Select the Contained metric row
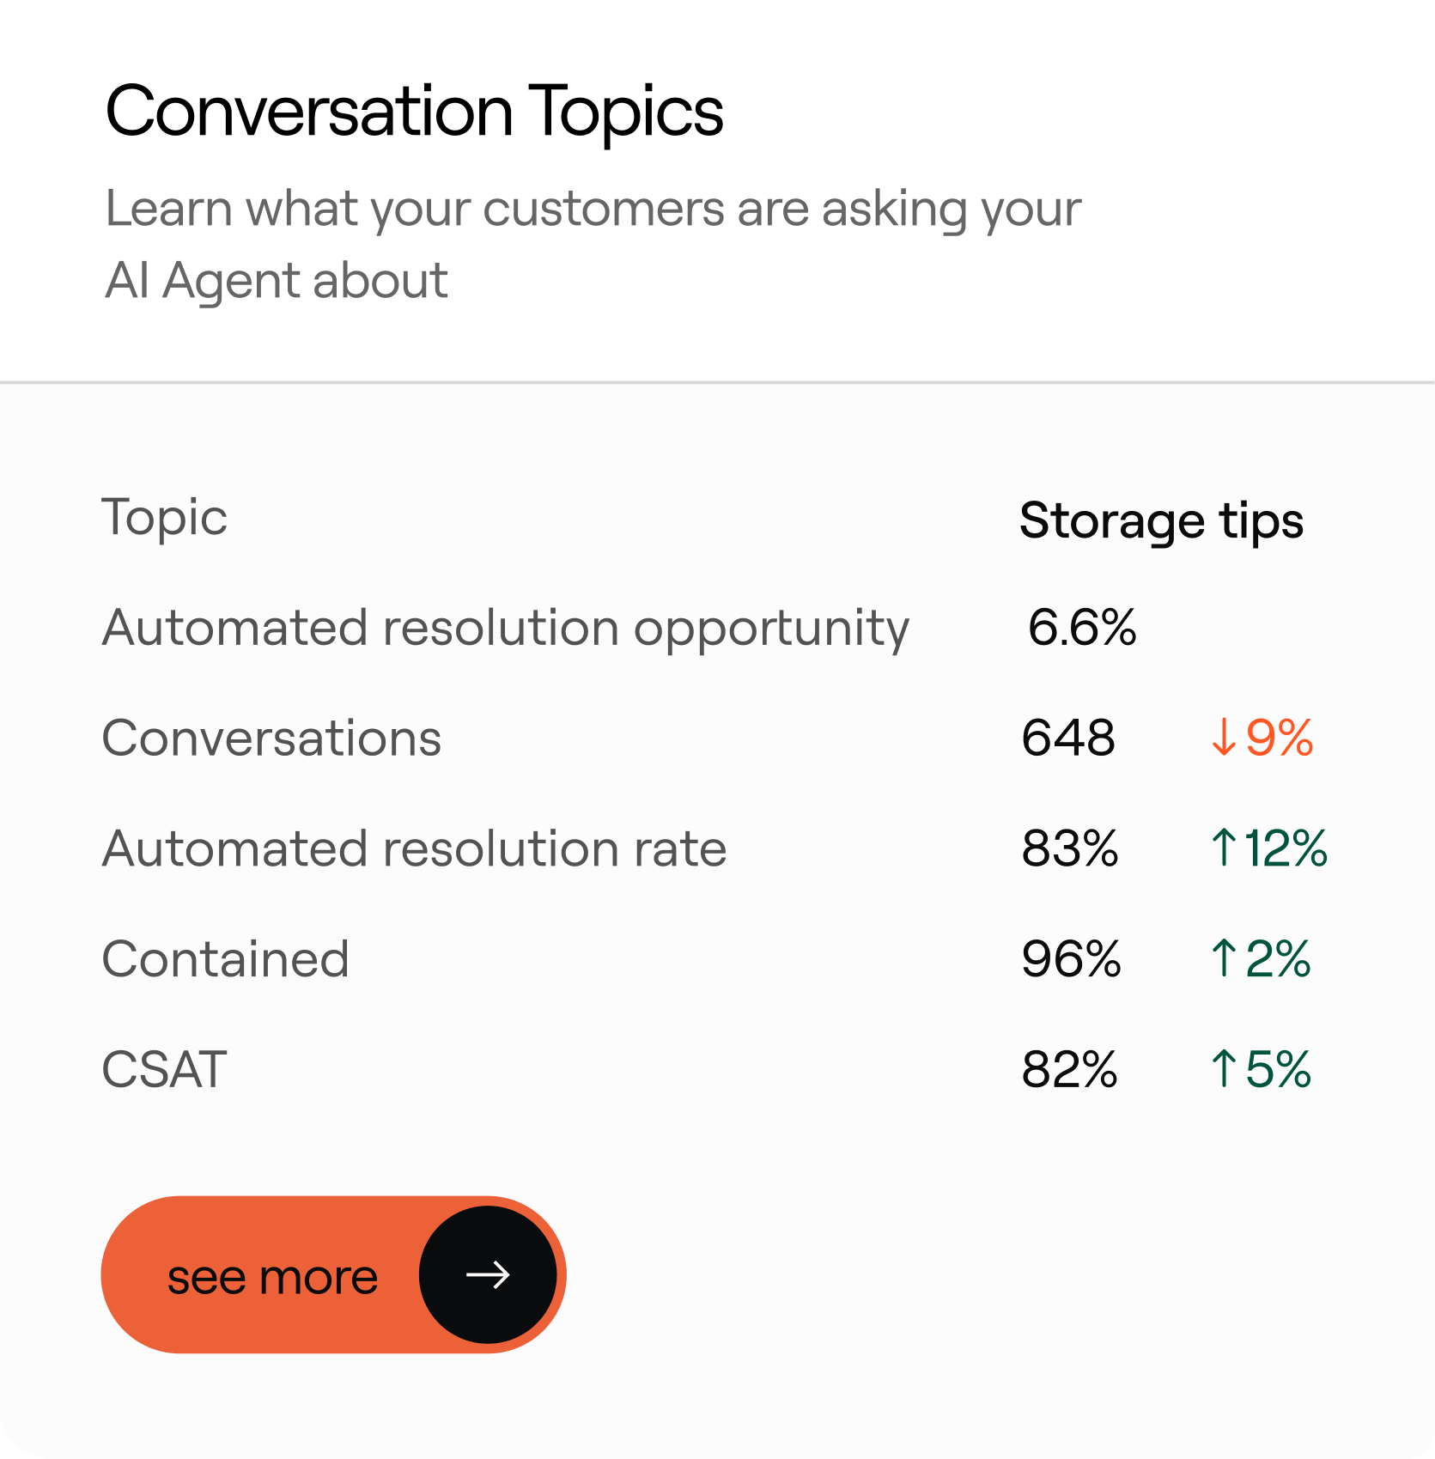The image size is (1435, 1459). [x=225, y=958]
